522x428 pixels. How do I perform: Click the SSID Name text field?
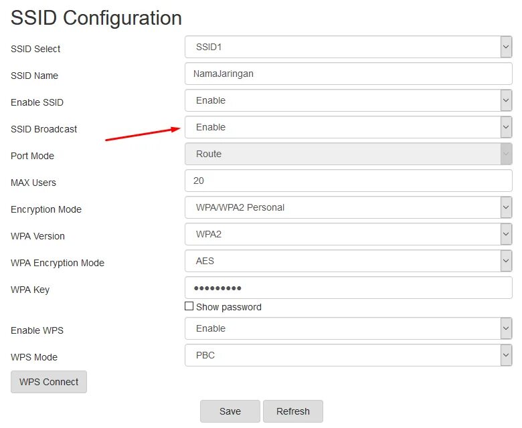coord(348,74)
